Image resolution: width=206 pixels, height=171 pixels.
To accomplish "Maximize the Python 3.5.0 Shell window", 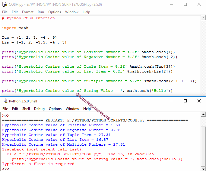I will tap(185, 101).
